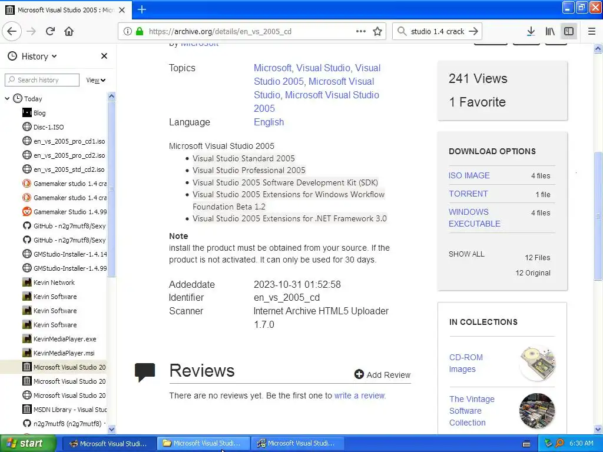Click the tray security shield icon

click(548, 443)
